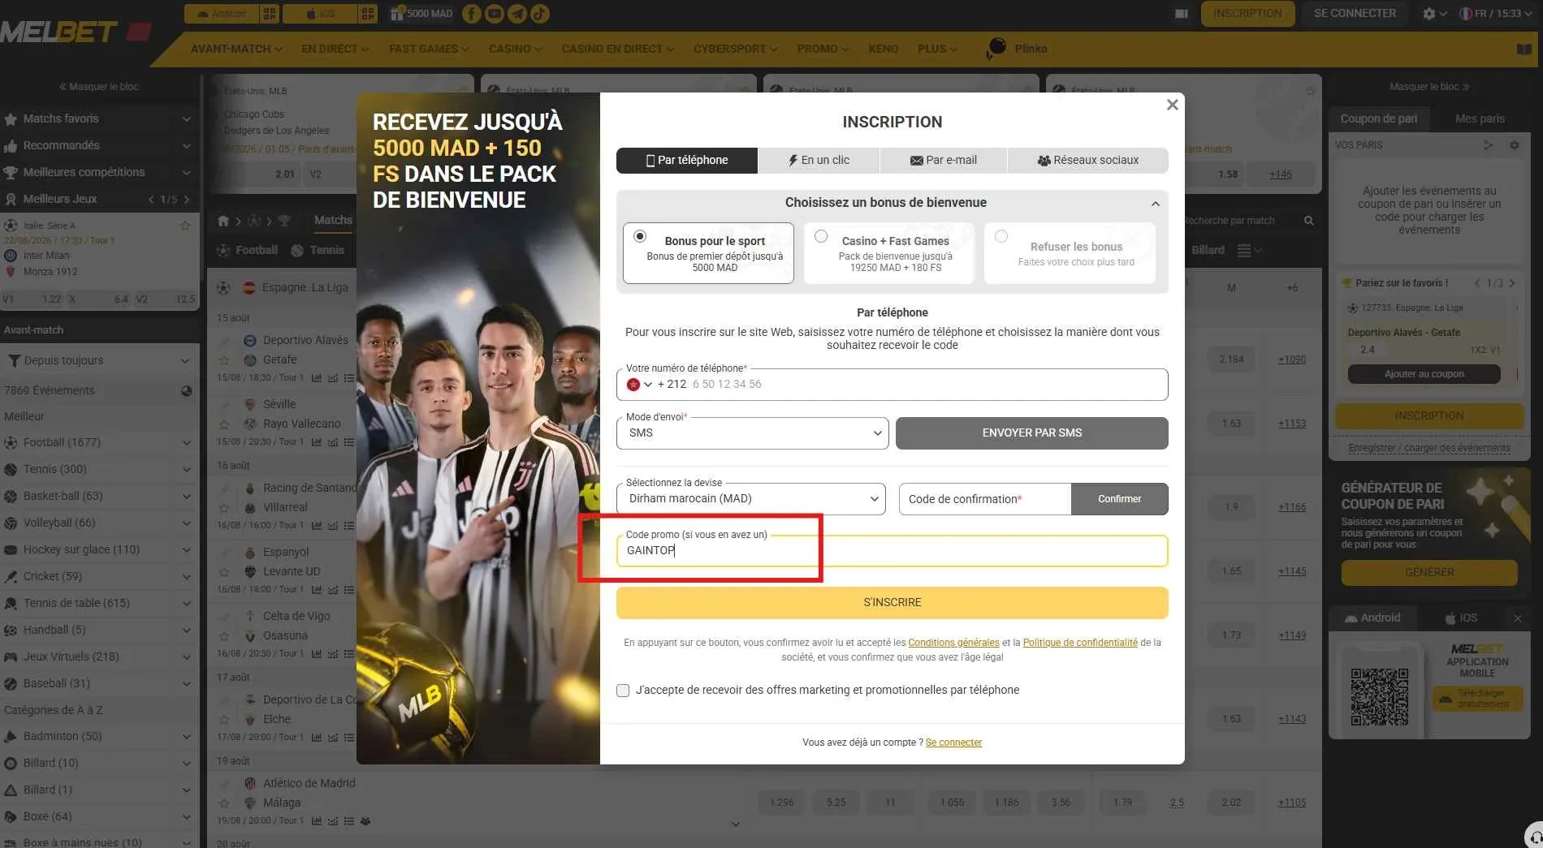
Task: Open the Conditions générales link
Action: (953, 643)
